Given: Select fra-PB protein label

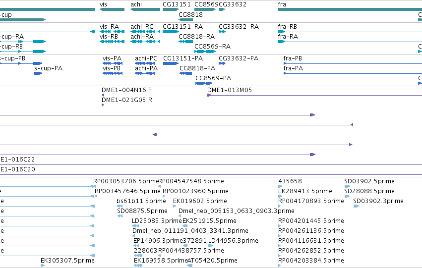Looking at the screenshot, I should click(x=293, y=58).
